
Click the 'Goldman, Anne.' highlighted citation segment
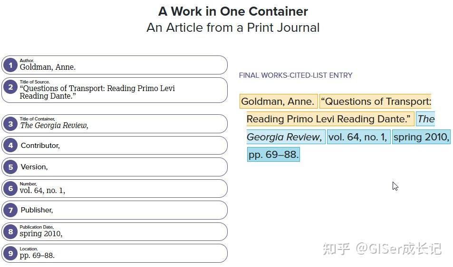point(278,101)
